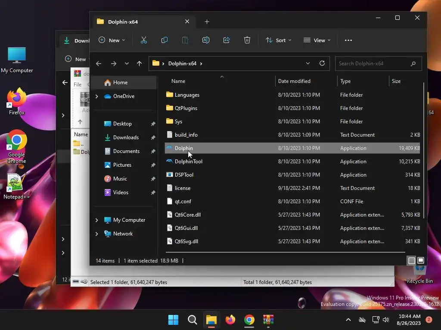Click the search magnifier icon in search box
This screenshot has width=441, height=330.
tap(413, 64)
